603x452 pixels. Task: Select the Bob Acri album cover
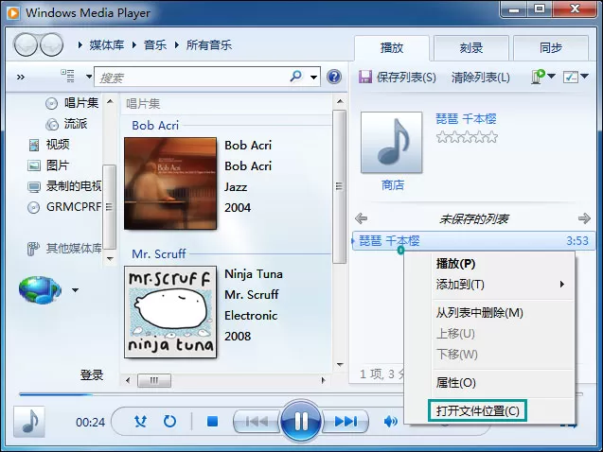point(170,183)
